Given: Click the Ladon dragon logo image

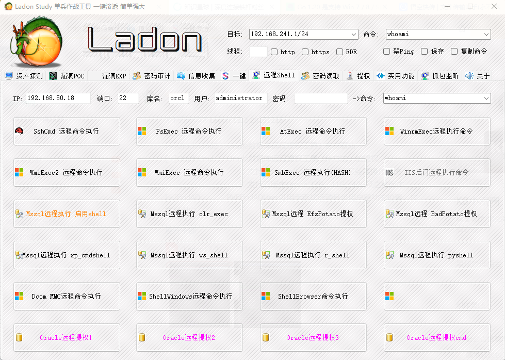Looking at the screenshot, I should [x=37, y=42].
